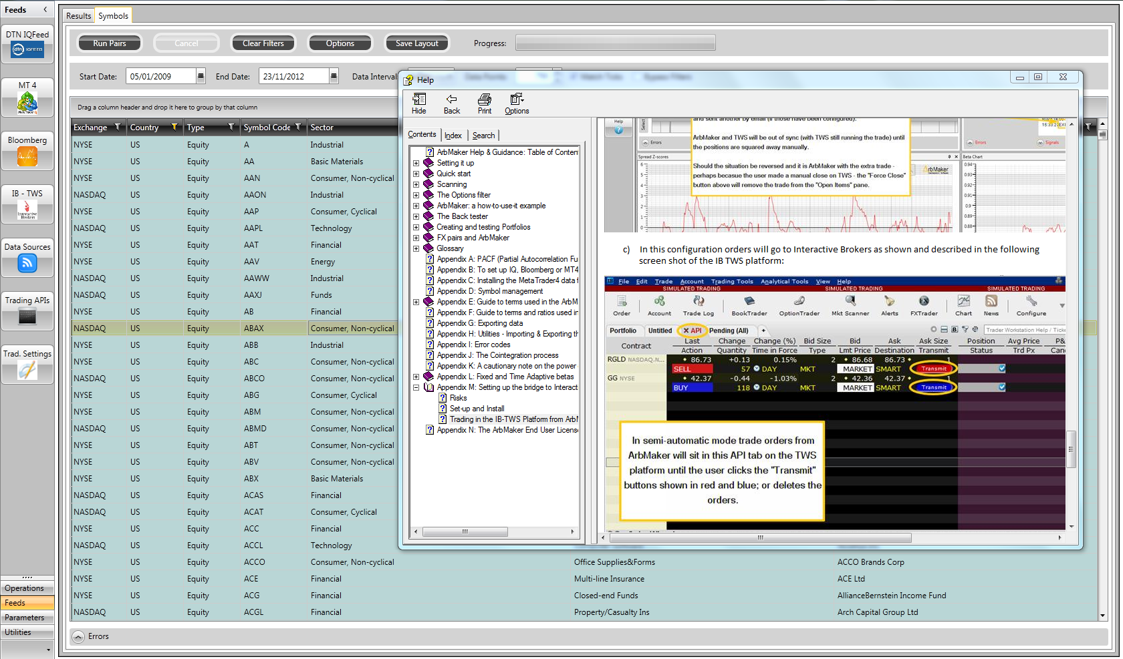Open the Utilities sidebar section
This screenshot has width=1123, height=659.
point(27,632)
